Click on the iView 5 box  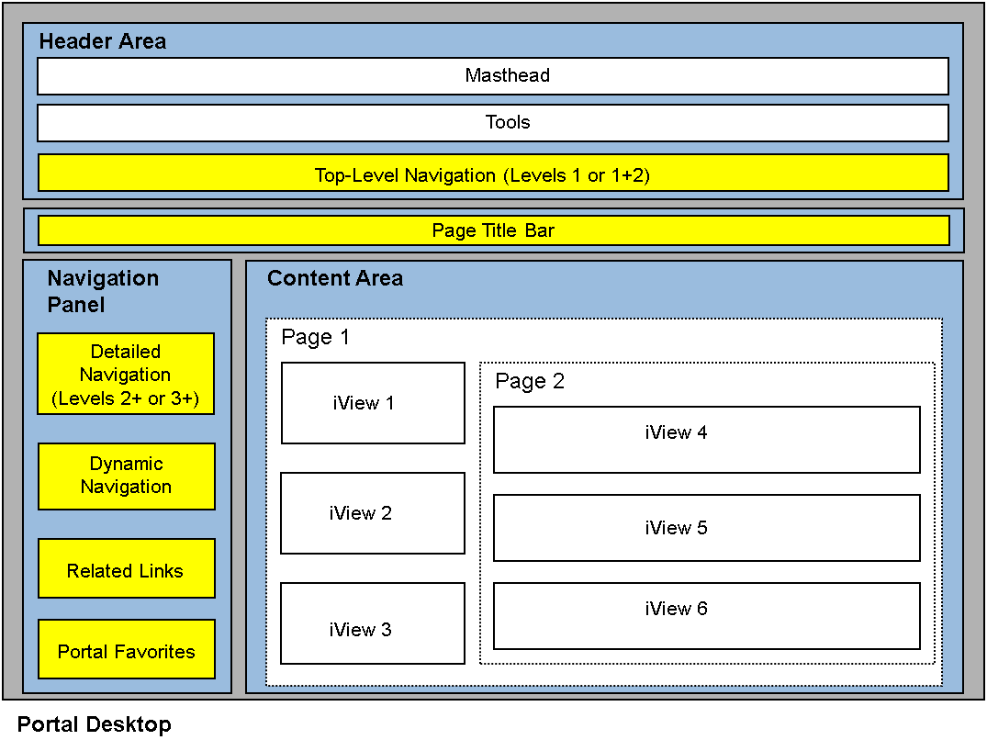click(706, 528)
